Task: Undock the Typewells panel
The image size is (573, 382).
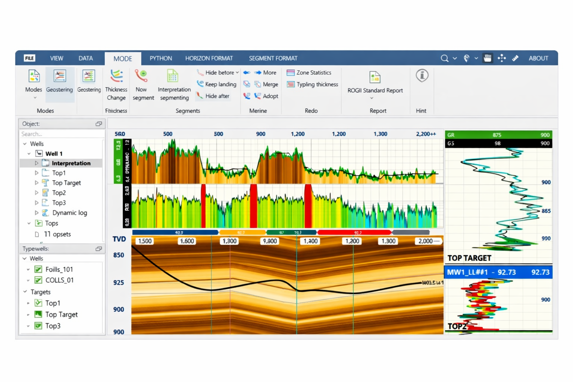Action: click(x=98, y=249)
